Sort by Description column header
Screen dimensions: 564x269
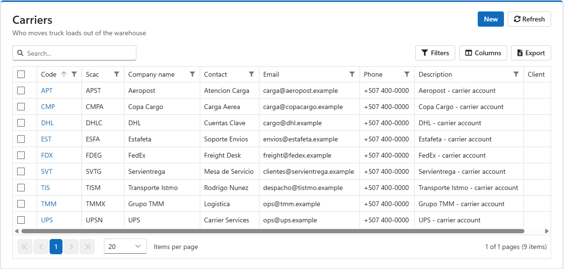coord(435,74)
